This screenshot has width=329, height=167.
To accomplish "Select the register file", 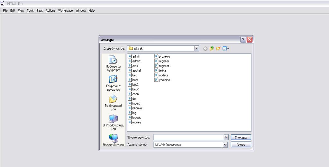I will pos(162,61).
